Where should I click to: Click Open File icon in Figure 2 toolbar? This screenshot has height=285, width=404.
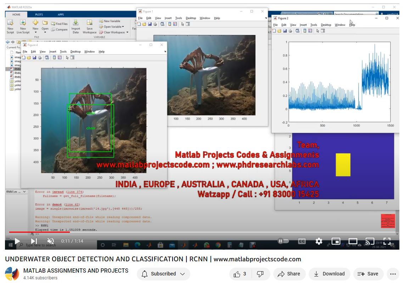click(x=279, y=31)
